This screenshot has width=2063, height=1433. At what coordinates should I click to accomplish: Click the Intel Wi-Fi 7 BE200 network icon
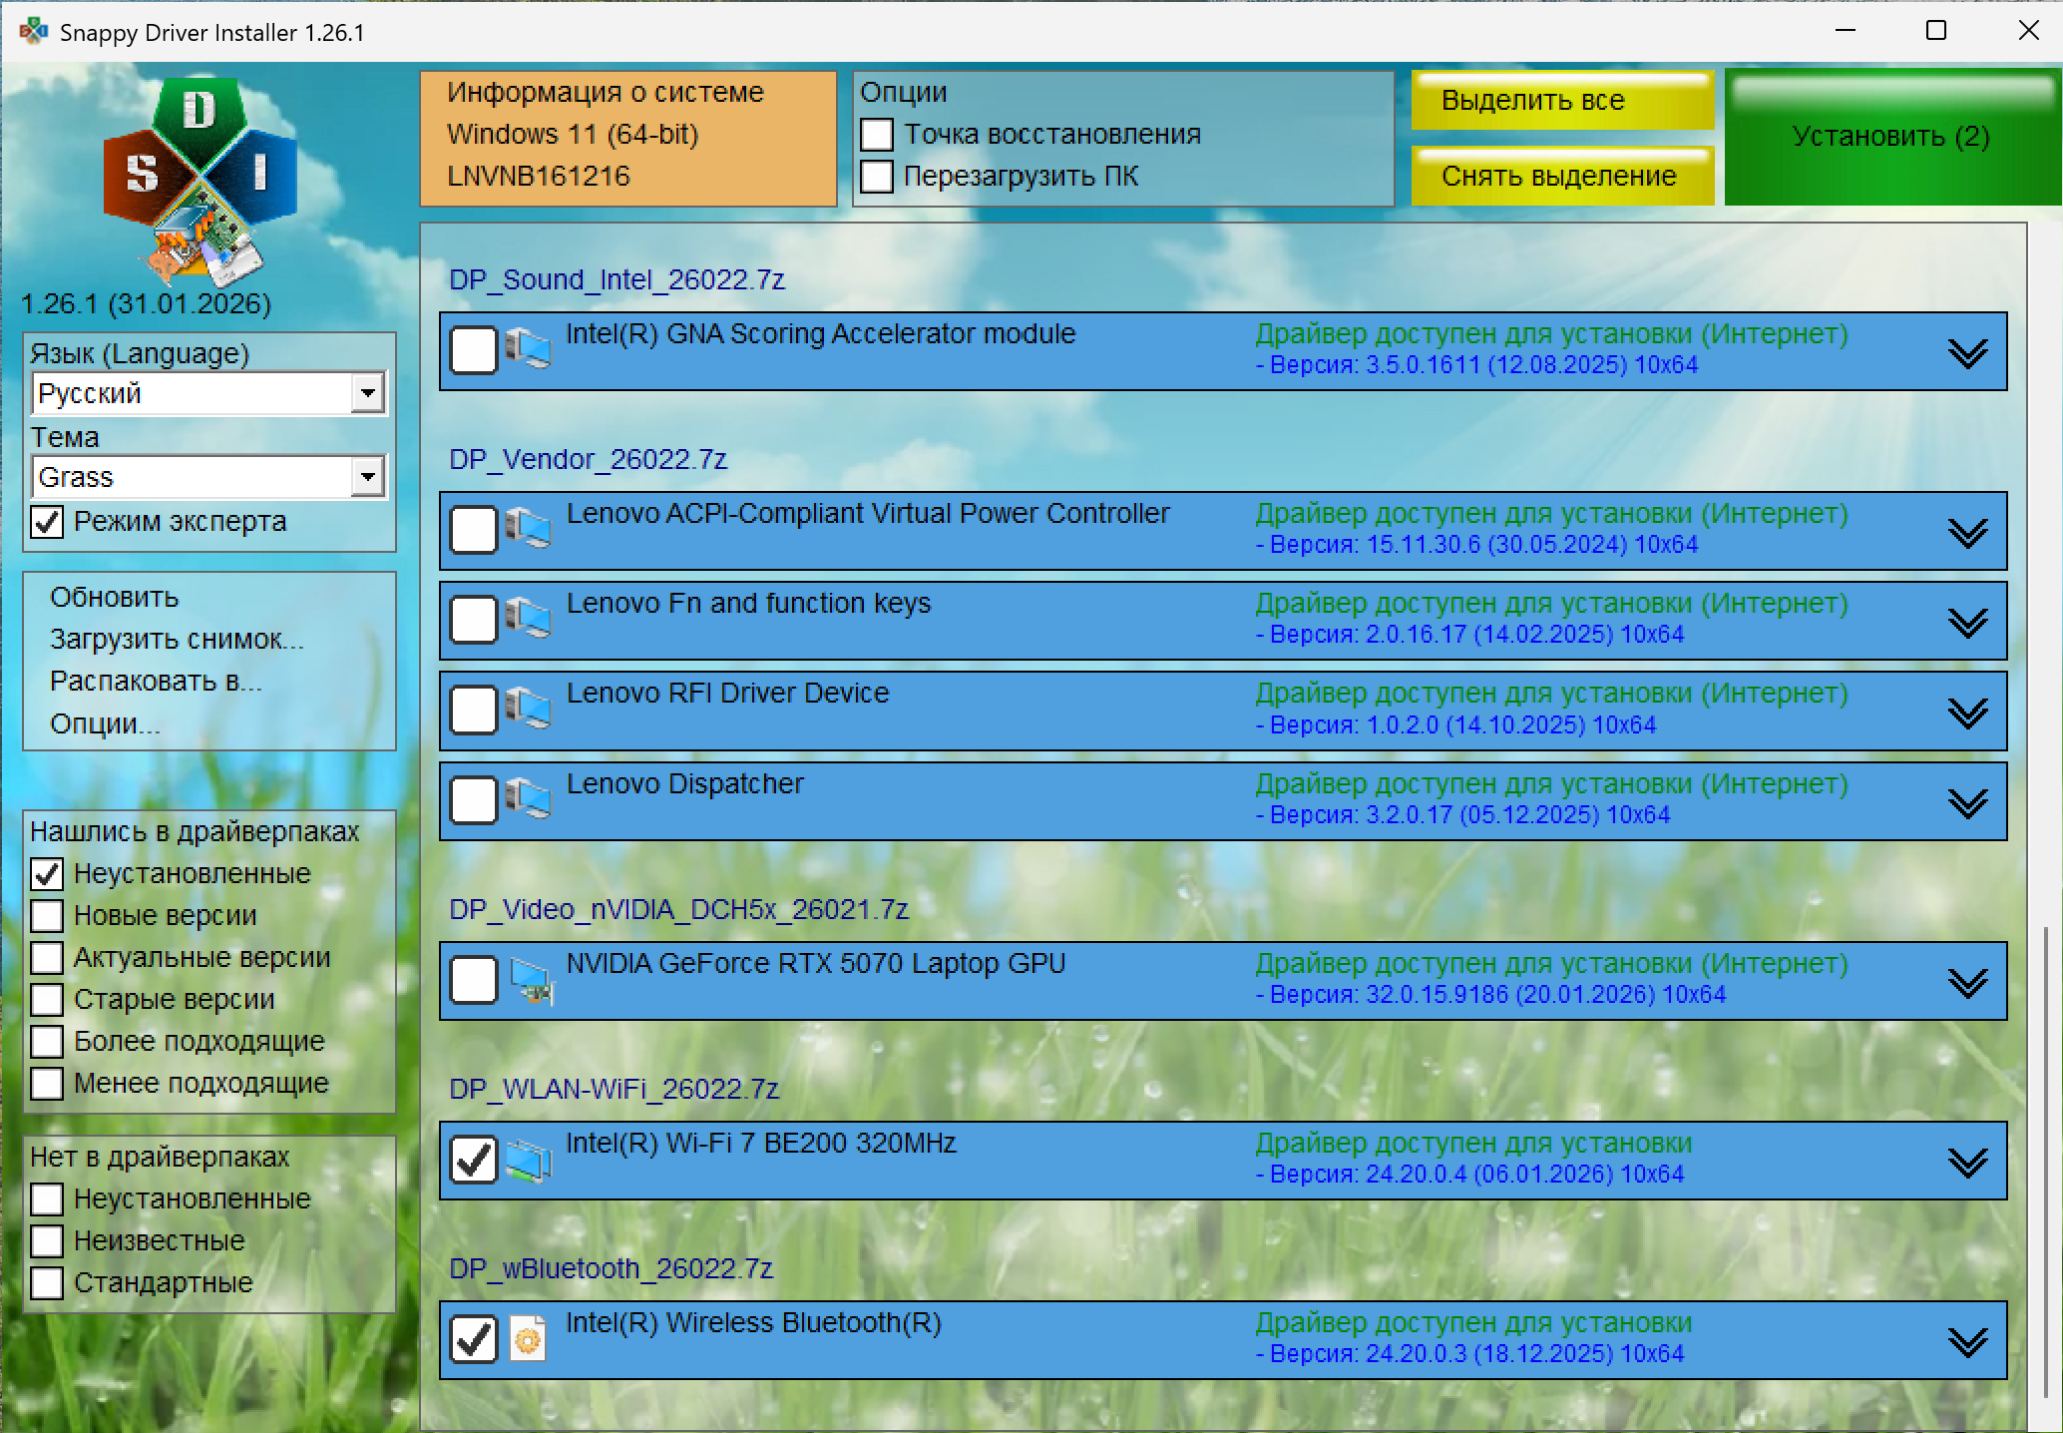point(528,1160)
